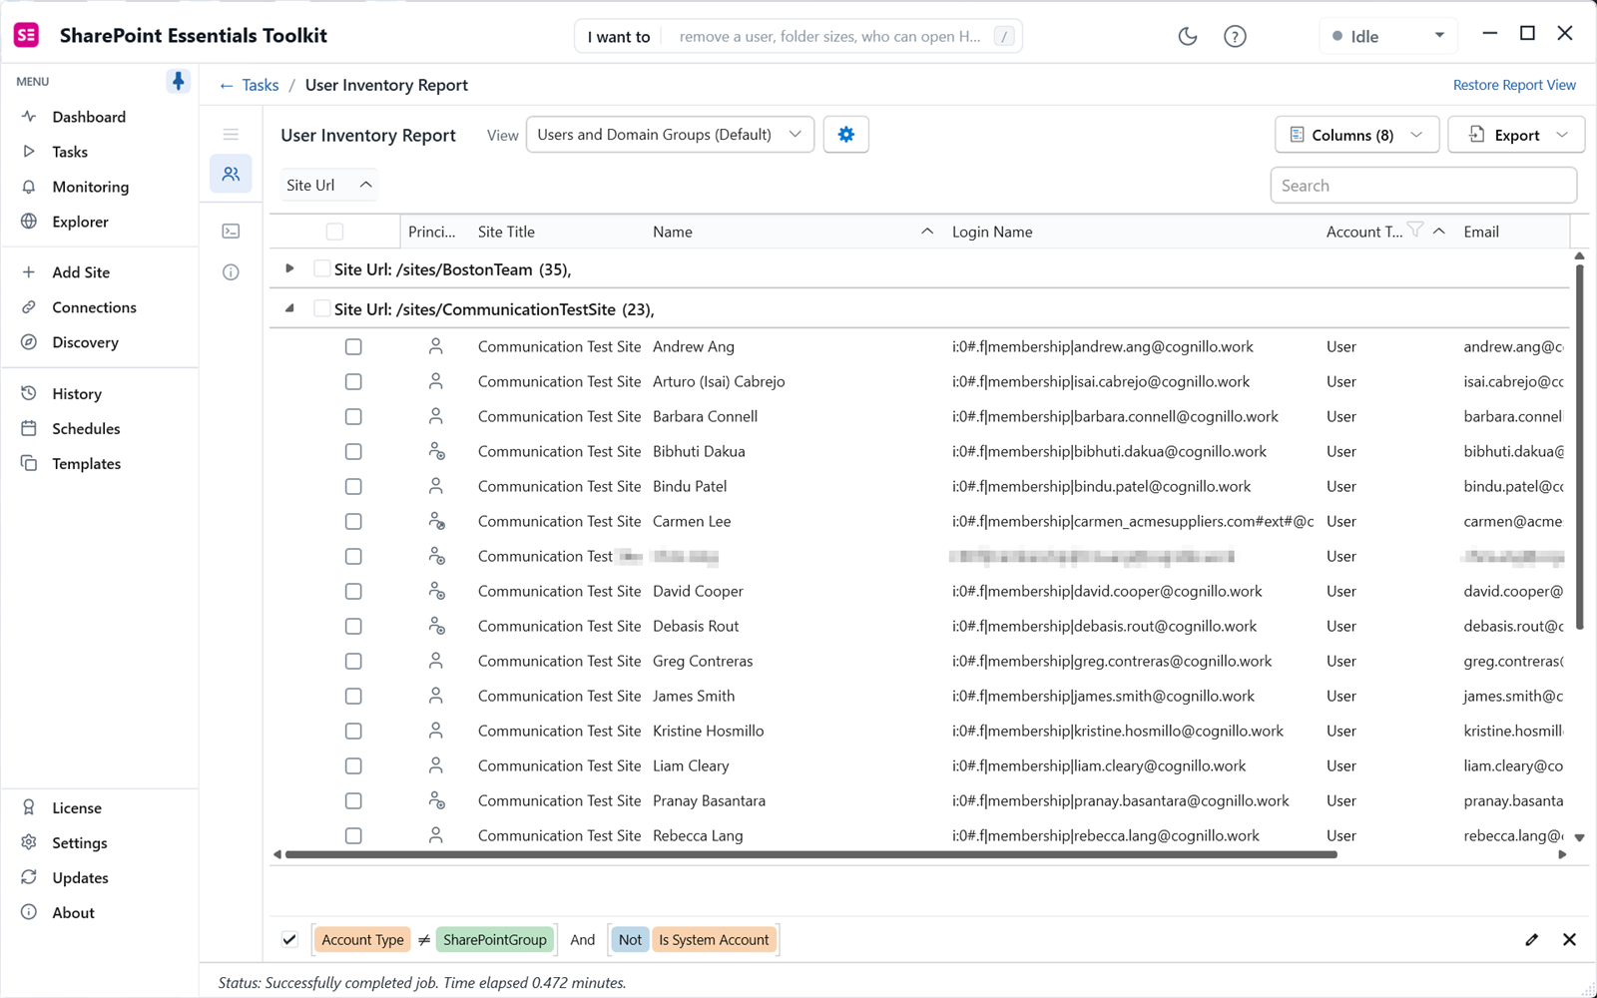Open Dashboard from the menu

coord(89,117)
